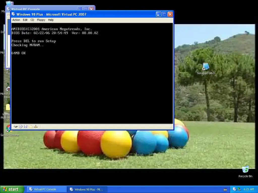
Task: Select the Notepad Glitch desktop shortcut
Action: (x=206, y=69)
